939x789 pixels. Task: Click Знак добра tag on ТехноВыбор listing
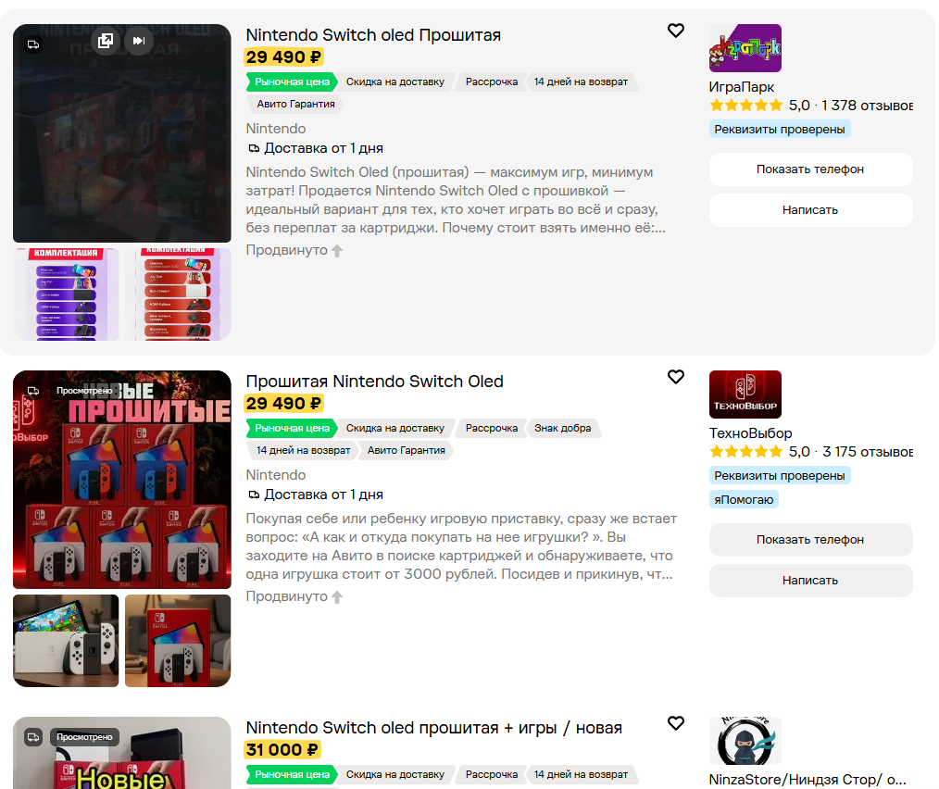[563, 429]
